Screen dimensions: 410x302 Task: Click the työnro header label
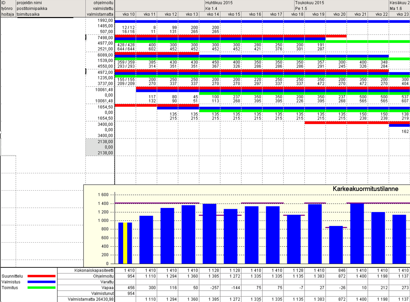[x=7, y=9]
